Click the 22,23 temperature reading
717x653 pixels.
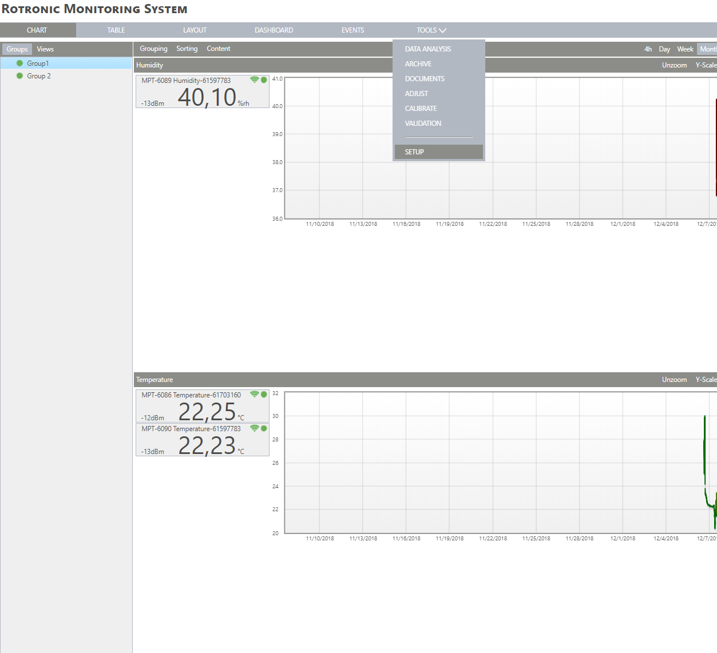pos(207,445)
